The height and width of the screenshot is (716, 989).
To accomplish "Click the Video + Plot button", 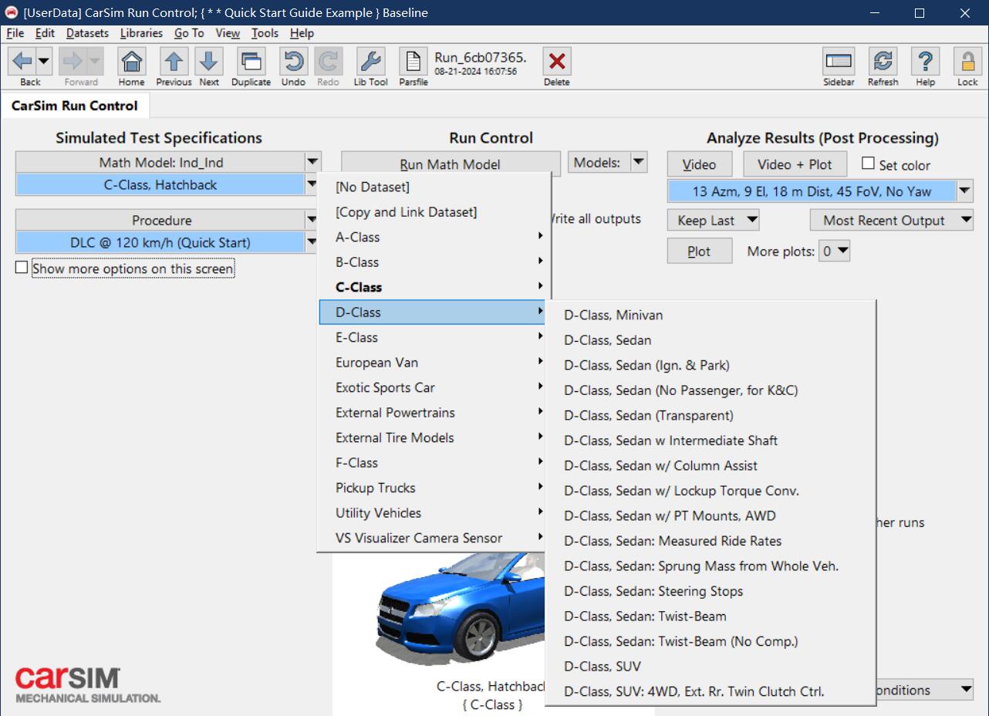I will coord(795,164).
